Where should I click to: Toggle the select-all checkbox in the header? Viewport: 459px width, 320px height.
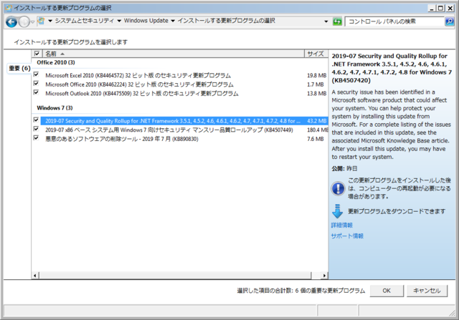point(37,54)
